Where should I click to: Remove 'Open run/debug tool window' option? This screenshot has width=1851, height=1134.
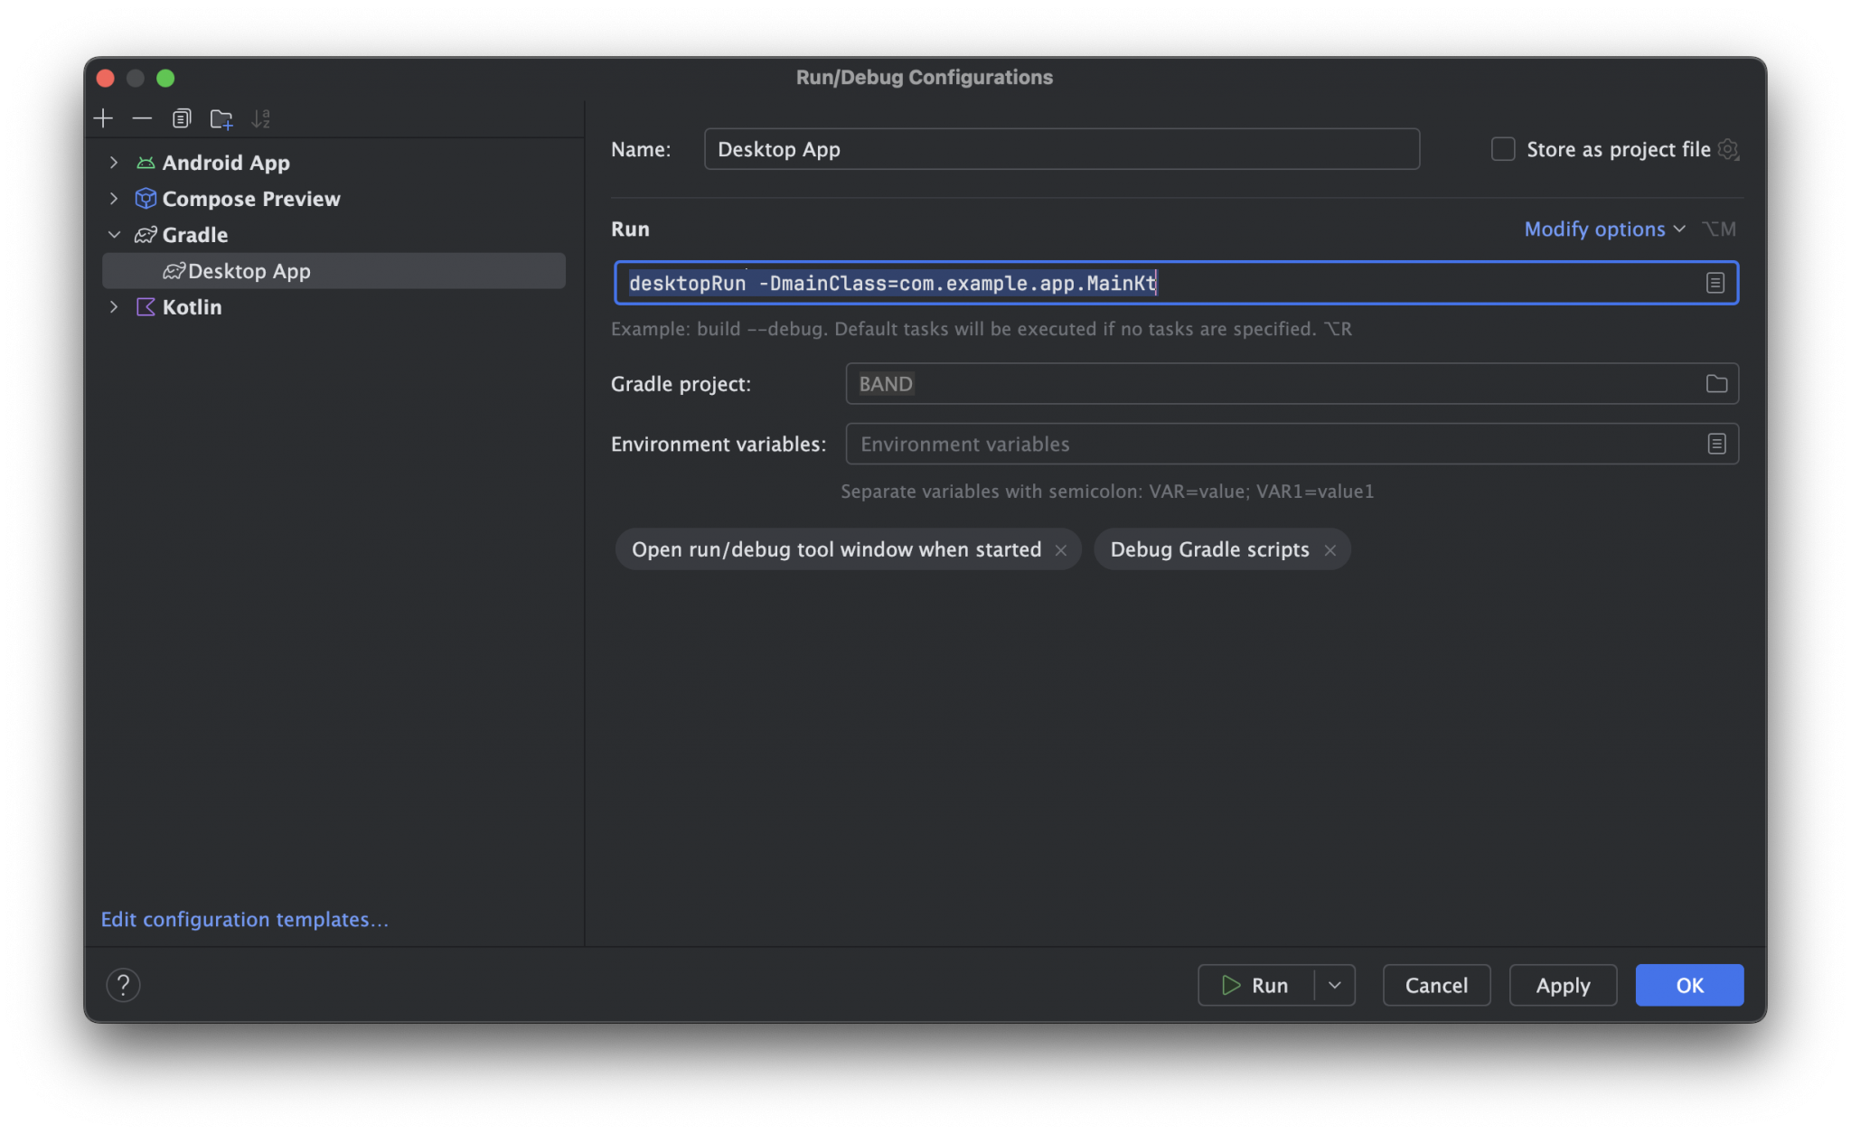[x=1061, y=550]
